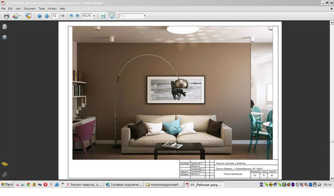Screen dimensions: 334x196
Task: Switch to 01_Рабочая доку... taskbar button
Action: (204, 185)
